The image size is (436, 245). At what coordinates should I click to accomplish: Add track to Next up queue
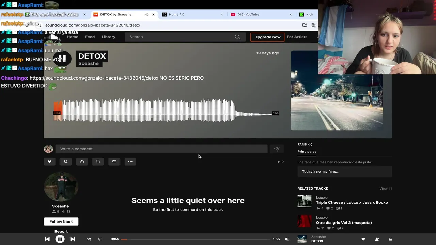click(114, 162)
